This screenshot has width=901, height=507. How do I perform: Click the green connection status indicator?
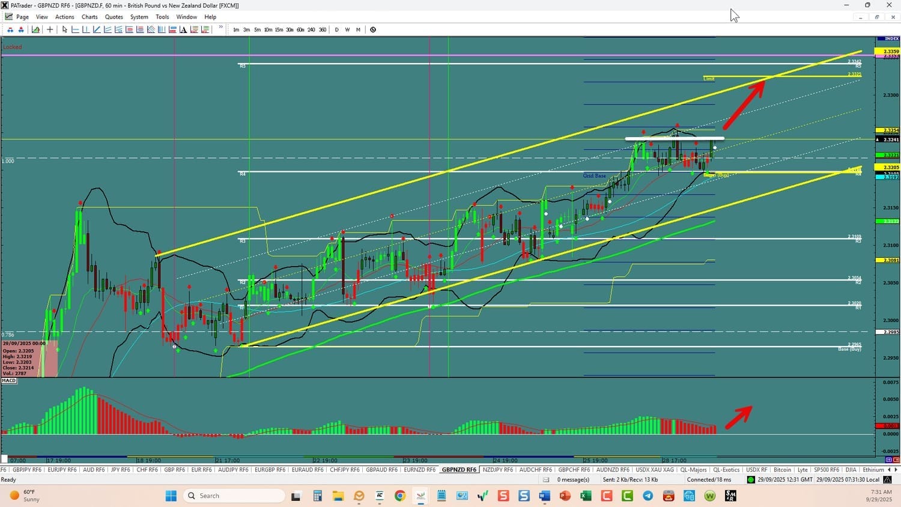[751, 480]
